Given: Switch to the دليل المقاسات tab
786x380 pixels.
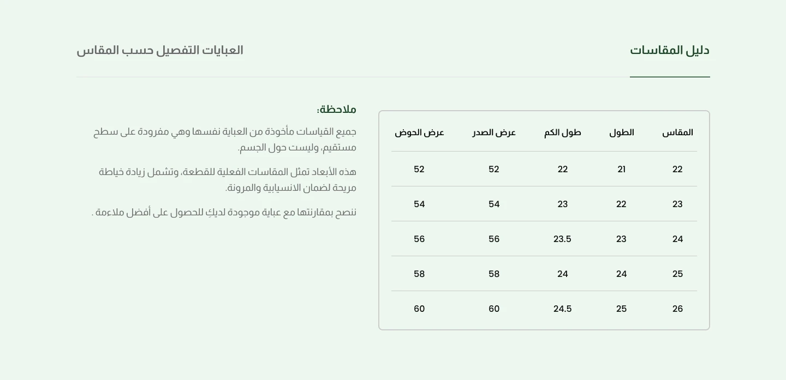Looking at the screenshot, I should (x=670, y=50).
